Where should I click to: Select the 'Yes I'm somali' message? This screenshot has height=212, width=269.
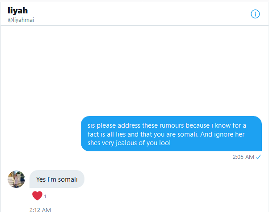pos(57,179)
